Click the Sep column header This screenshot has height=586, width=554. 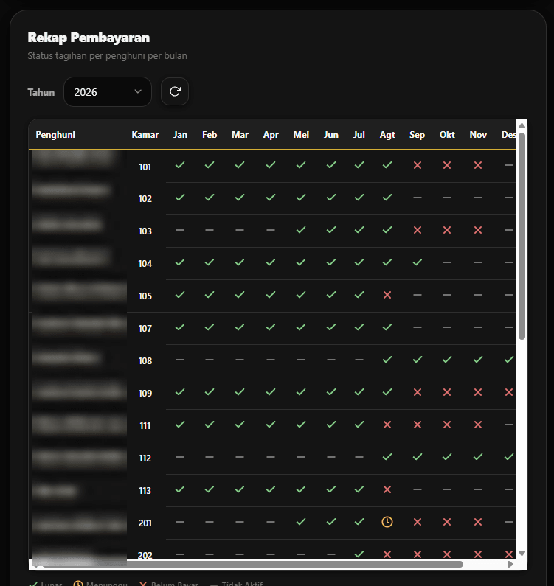[417, 135]
